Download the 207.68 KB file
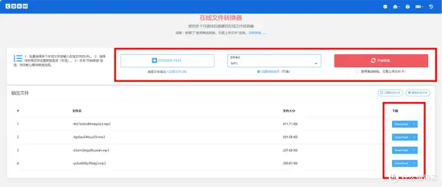 (x=401, y=150)
